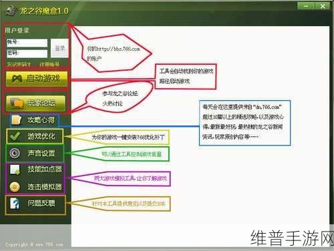334x251 pixels.
Task: Open 声音设置 sound settings
Action: click(x=35, y=153)
